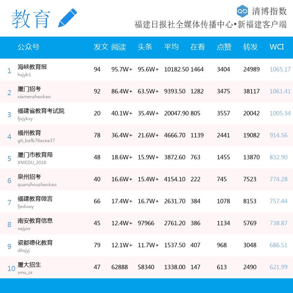Click WCI score 1065.17
Screen dimensions: 293x293
[x=280, y=69]
